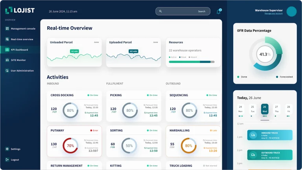The image size is (302, 170).
Task: Click Marshalling expected time 13:20
Action: pos(213,151)
